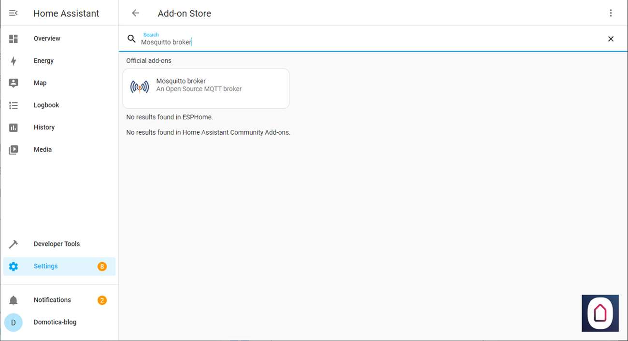The width and height of the screenshot is (628, 341).
Task: Navigate to Logbook
Action: 46,105
